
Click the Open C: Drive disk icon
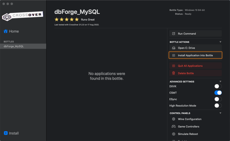coord(174,48)
